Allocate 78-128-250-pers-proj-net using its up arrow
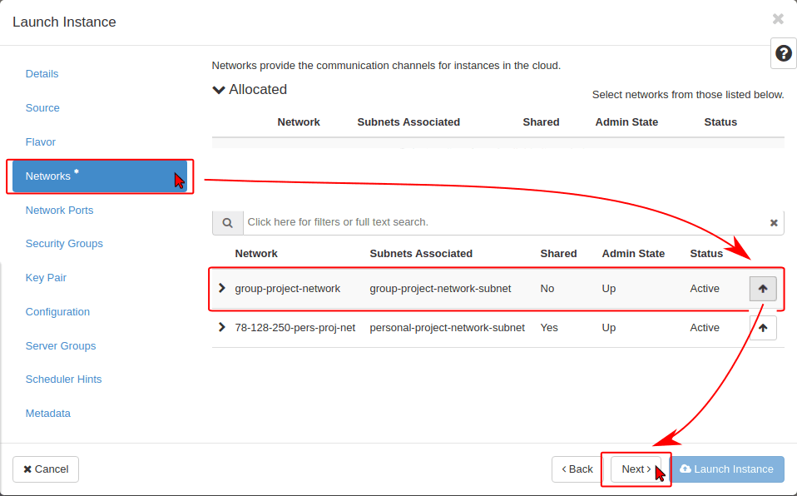The image size is (797, 496). [x=763, y=328]
